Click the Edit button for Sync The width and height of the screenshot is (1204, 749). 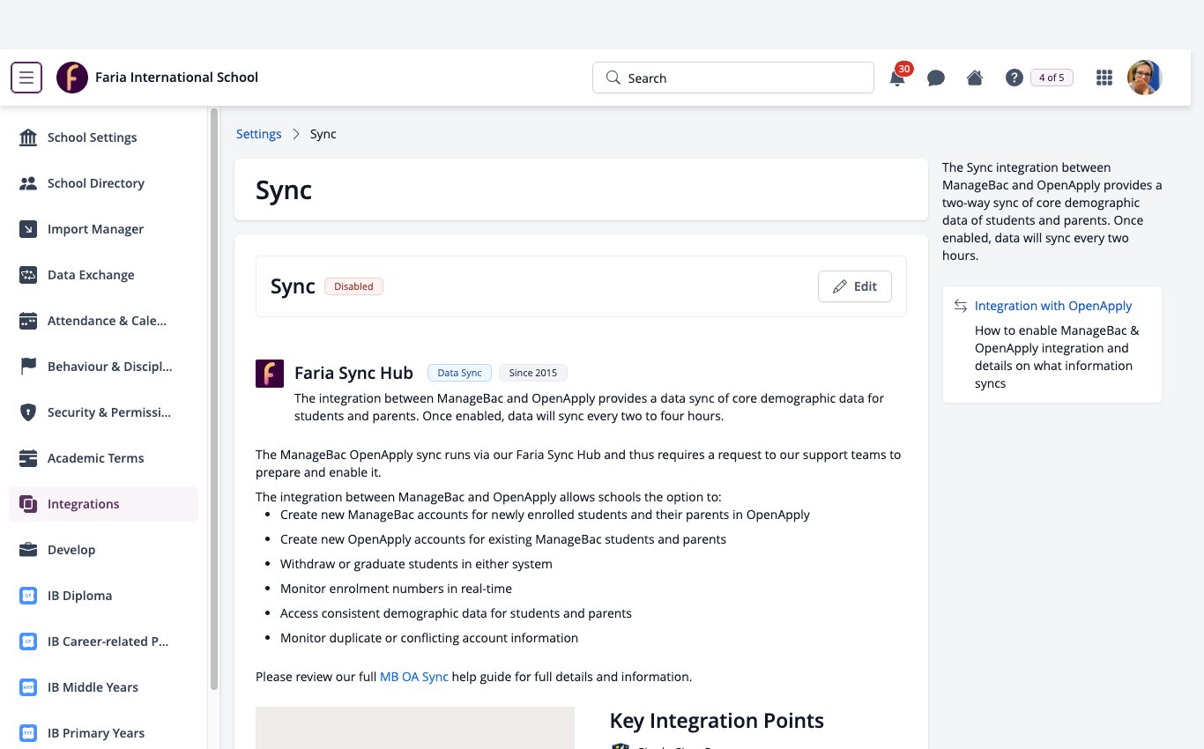pyautogui.click(x=855, y=286)
